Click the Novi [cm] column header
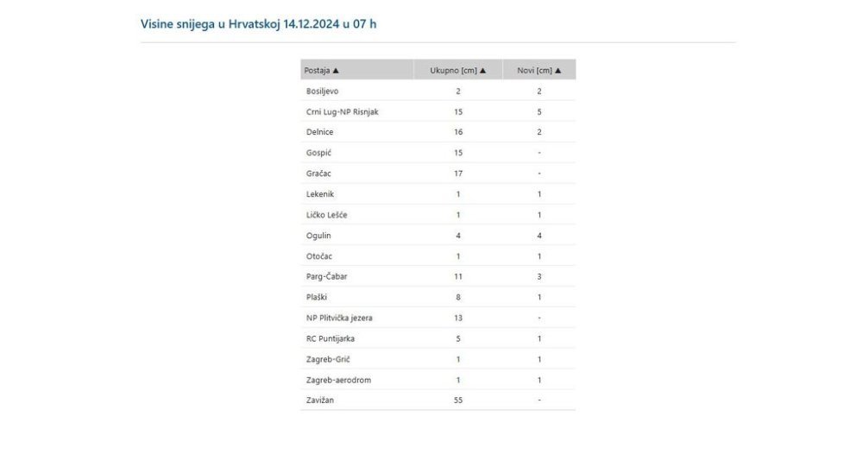863x473 pixels. point(539,70)
